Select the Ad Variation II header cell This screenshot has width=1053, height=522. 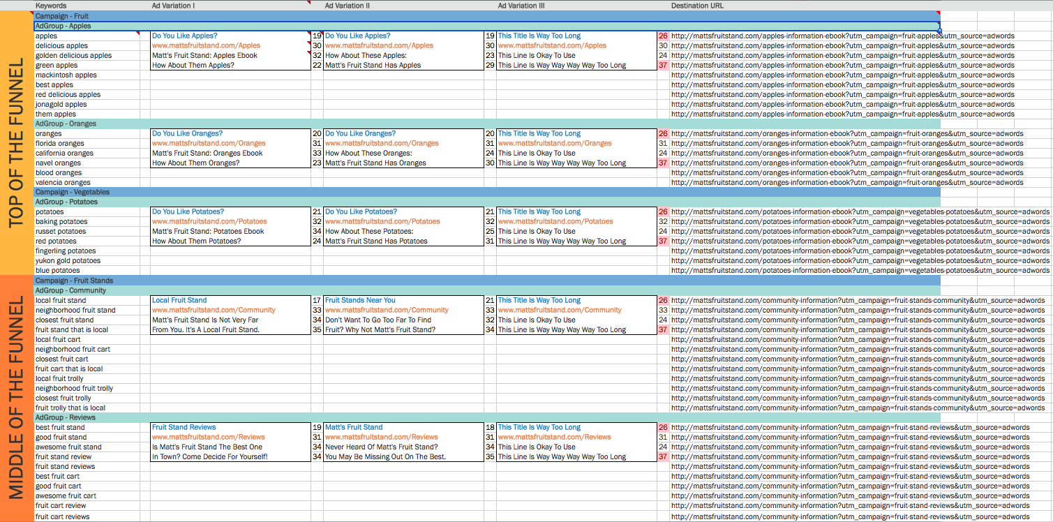(x=403, y=5)
